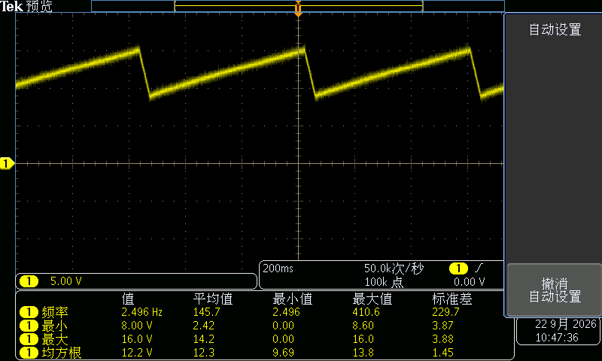
Task: Click the rising edge trigger slope icon
Action: point(479,268)
